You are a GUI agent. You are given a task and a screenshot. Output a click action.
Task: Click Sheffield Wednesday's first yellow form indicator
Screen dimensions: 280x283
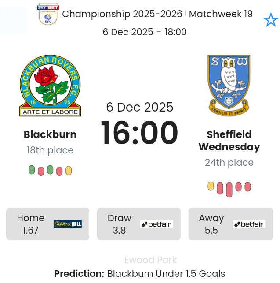click(x=211, y=186)
